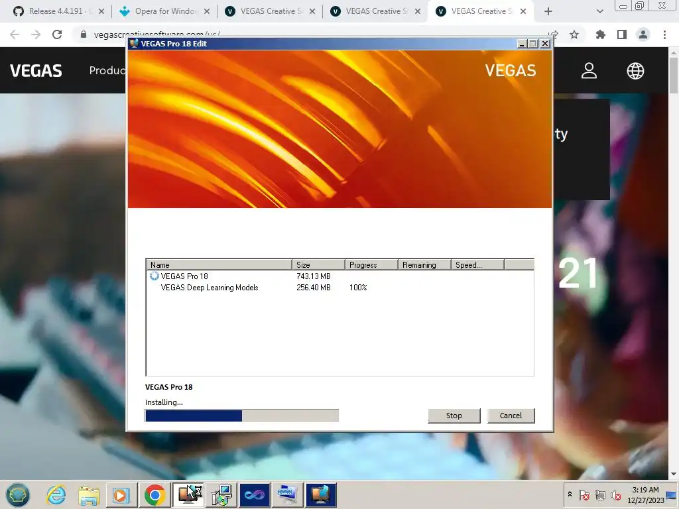
Task: Click installer title bar app icon
Action: pyautogui.click(x=134, y=43)
